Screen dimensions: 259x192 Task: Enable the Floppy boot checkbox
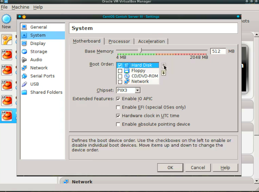point(120,71)
